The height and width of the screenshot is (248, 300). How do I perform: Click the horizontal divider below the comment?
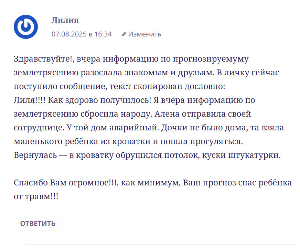point(161,244)
